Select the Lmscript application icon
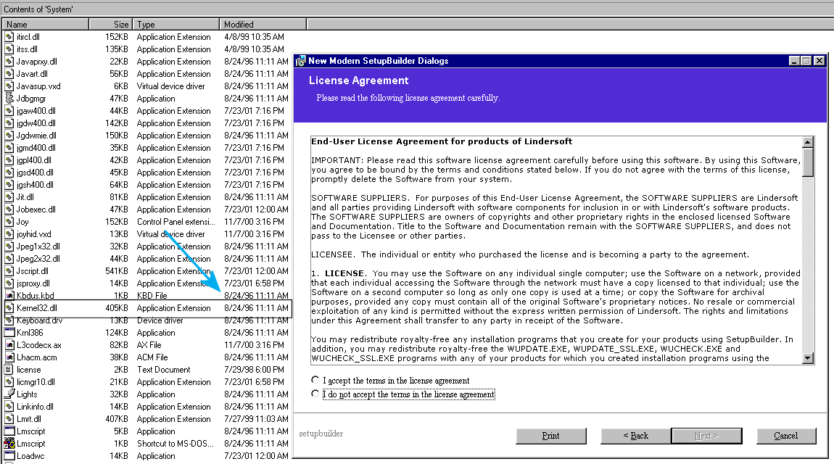Screen dimensions: 834x464 (x=9, y=431)
